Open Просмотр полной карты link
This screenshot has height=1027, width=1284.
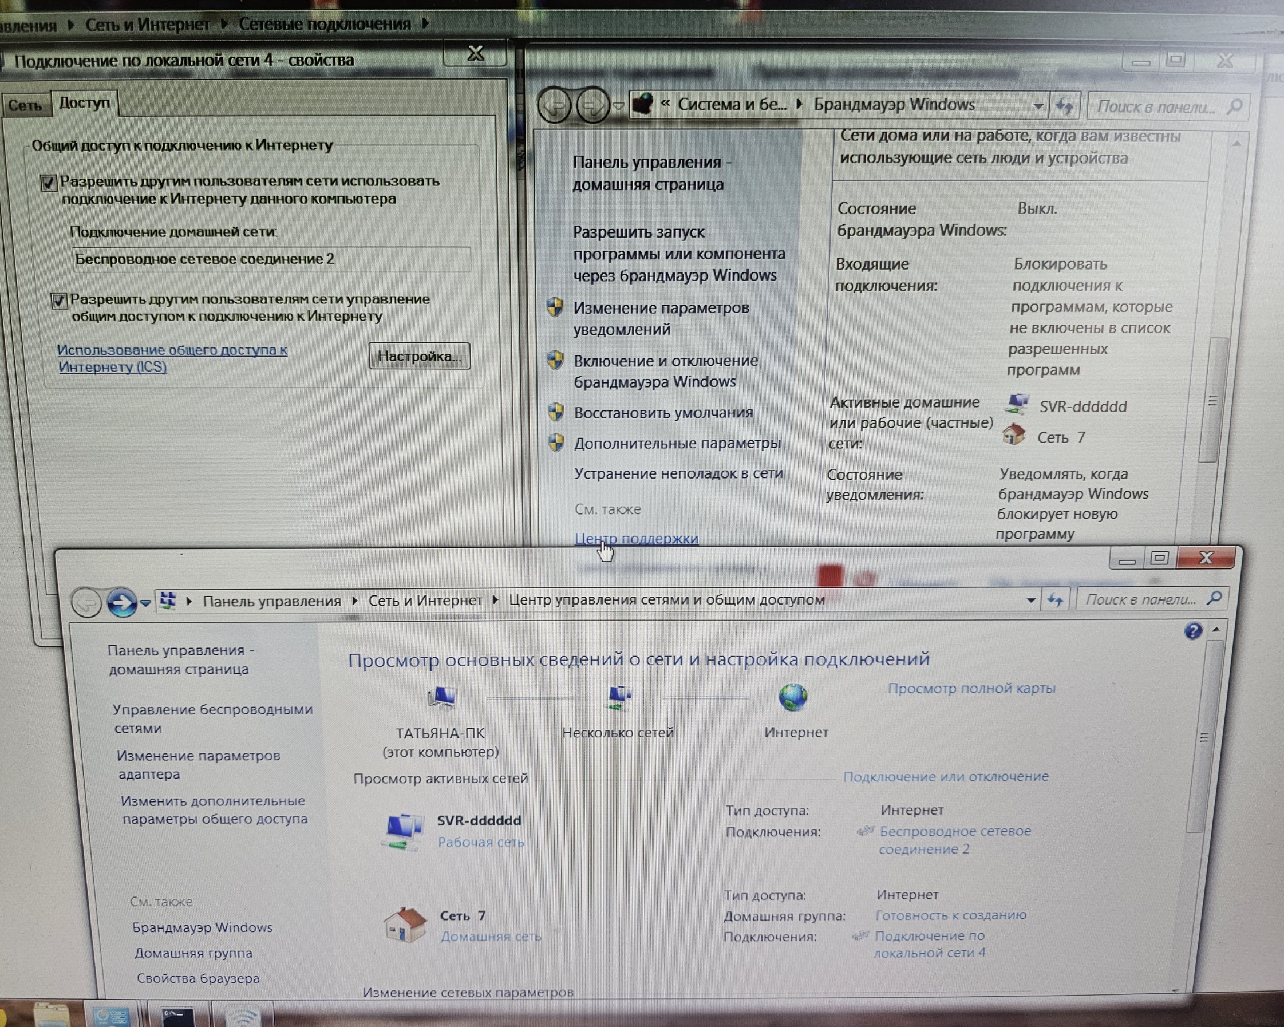pos(971,688)
